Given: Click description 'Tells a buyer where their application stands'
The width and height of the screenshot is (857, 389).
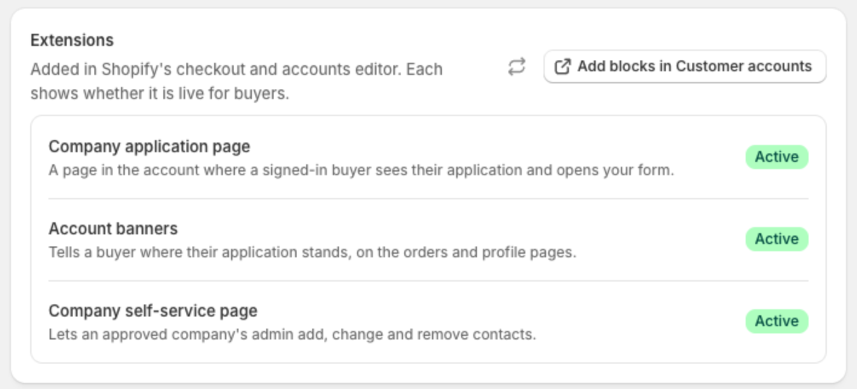Looking at the screenshot, I should click(x=312, y=252).
